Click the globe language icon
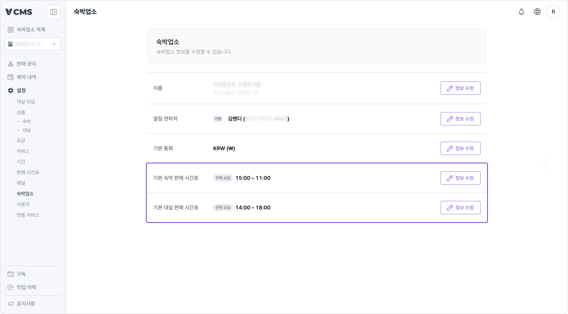The width and height of the screenshot is (568, 314). pos(537,11)
